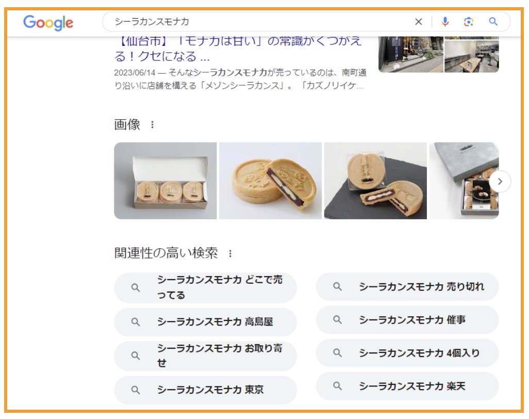Open Google Lens image search icon

[x=469, y=22]
